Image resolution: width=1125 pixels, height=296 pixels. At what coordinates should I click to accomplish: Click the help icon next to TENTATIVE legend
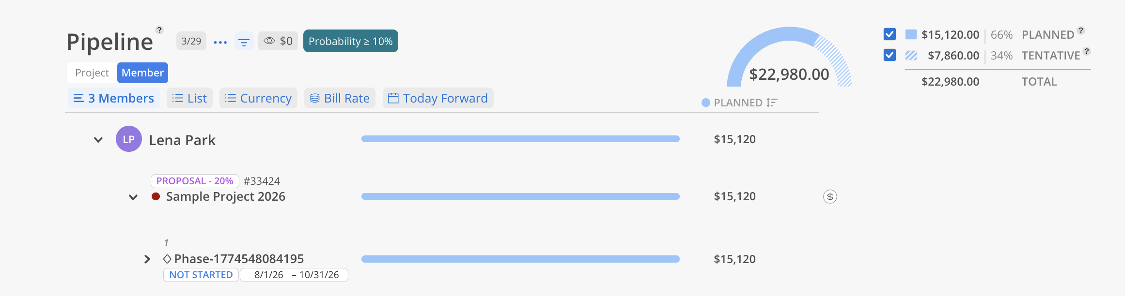click(1087, 51)
